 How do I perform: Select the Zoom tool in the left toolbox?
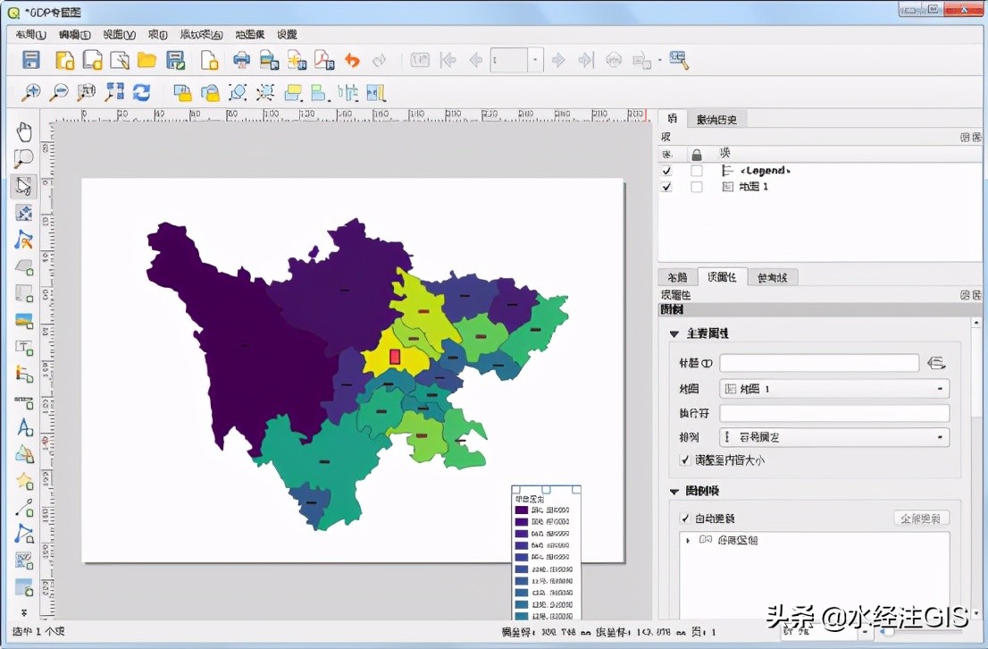click(x=24, y=159)
